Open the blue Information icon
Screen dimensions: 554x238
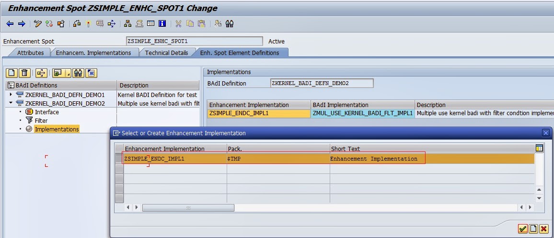162,23
